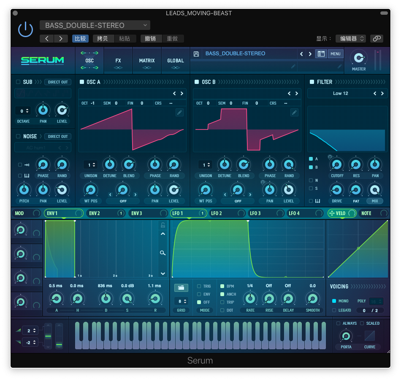Image resolution: width=401 pixels, height=380 pixels.
Task: Click the save preset floppy disk icon
Action: click(x=196, y=54)
